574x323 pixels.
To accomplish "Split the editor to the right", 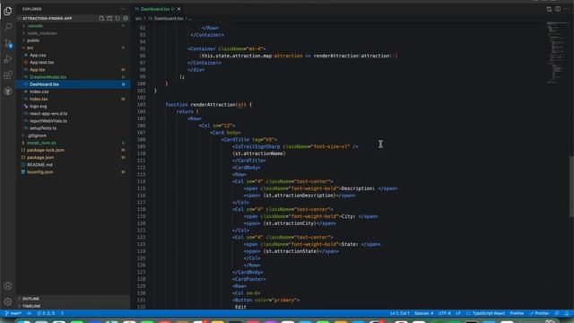I will click(558, 9).
